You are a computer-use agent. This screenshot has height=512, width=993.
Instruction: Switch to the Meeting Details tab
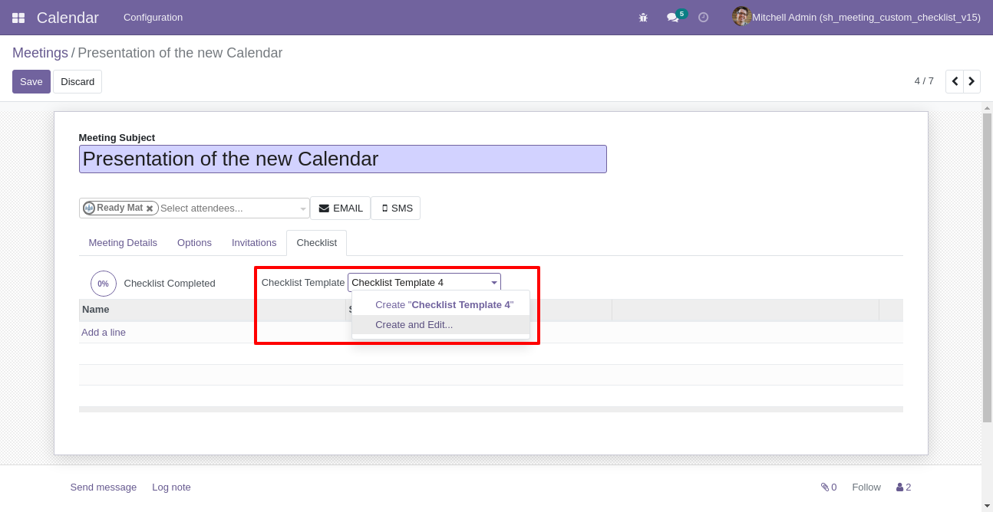click(123, 243)
